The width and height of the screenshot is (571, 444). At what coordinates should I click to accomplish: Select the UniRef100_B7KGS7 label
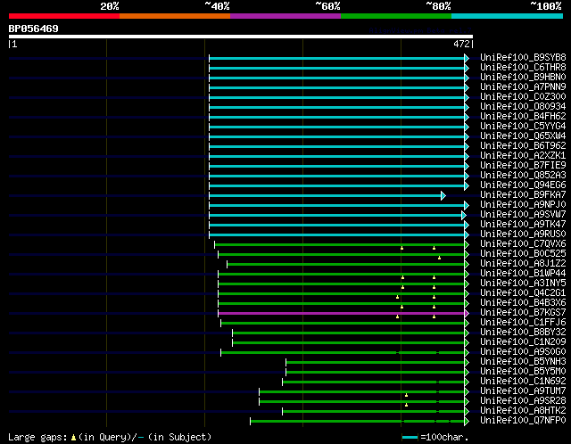click(x=523, y=313)
